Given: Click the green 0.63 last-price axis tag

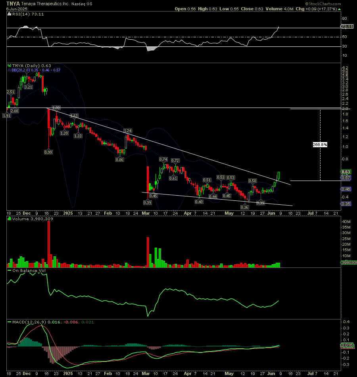Looking at the screenshot, I should tap(346, 172).
